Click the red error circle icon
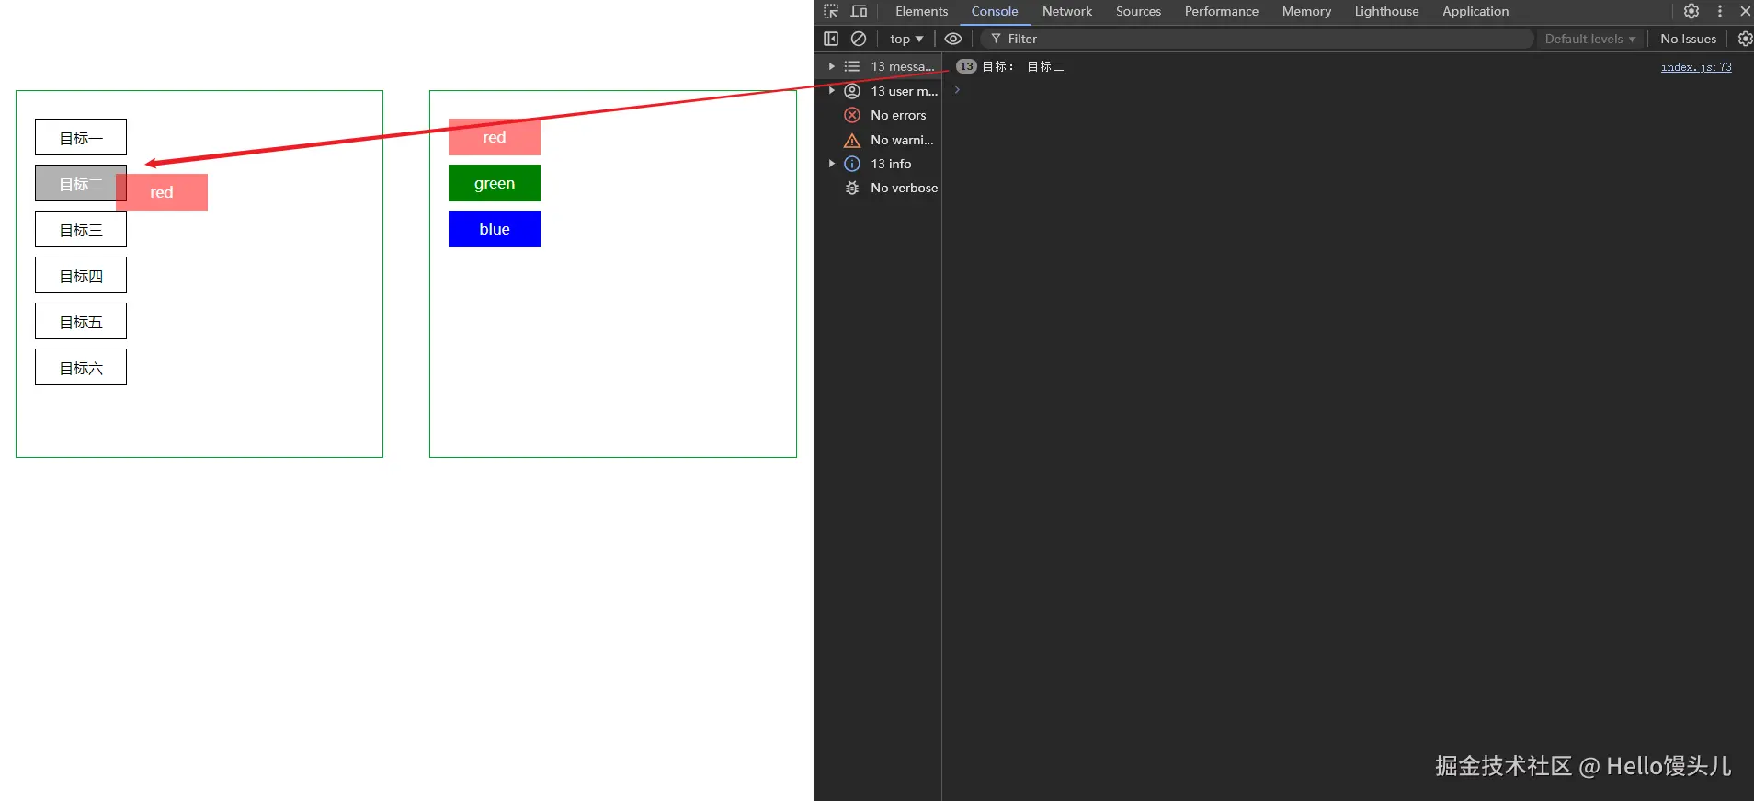The image size is (1754, 801). coord(852,115)
